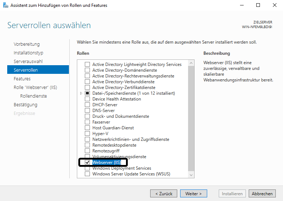Image resolution: width=283 pixels, height=201 pixels.
Task: Tick the Windows Server Update Services (WSUS) checkbox
Action: coord(87,174)
